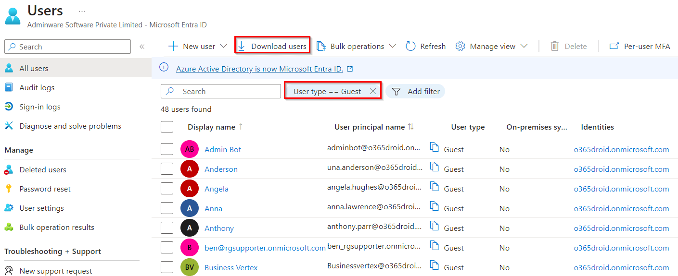Image resolution: width=678 pixels, height=276 pixels.
Task: Expand the Manage view dropdown
Action: click(524, 46)
